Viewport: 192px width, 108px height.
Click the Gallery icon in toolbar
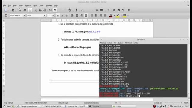click(118, 10)
